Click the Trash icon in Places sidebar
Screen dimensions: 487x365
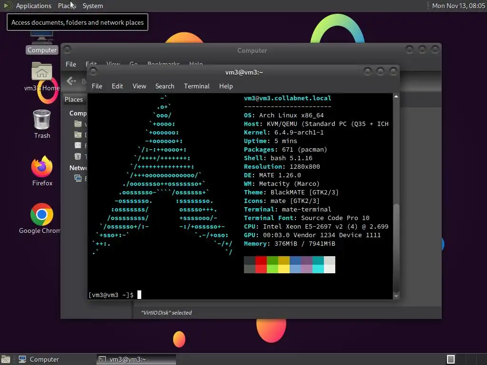(x=78, y=156)
